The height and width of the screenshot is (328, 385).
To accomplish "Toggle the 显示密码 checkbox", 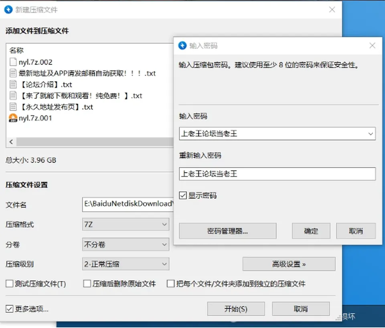I will pos(183,195).
